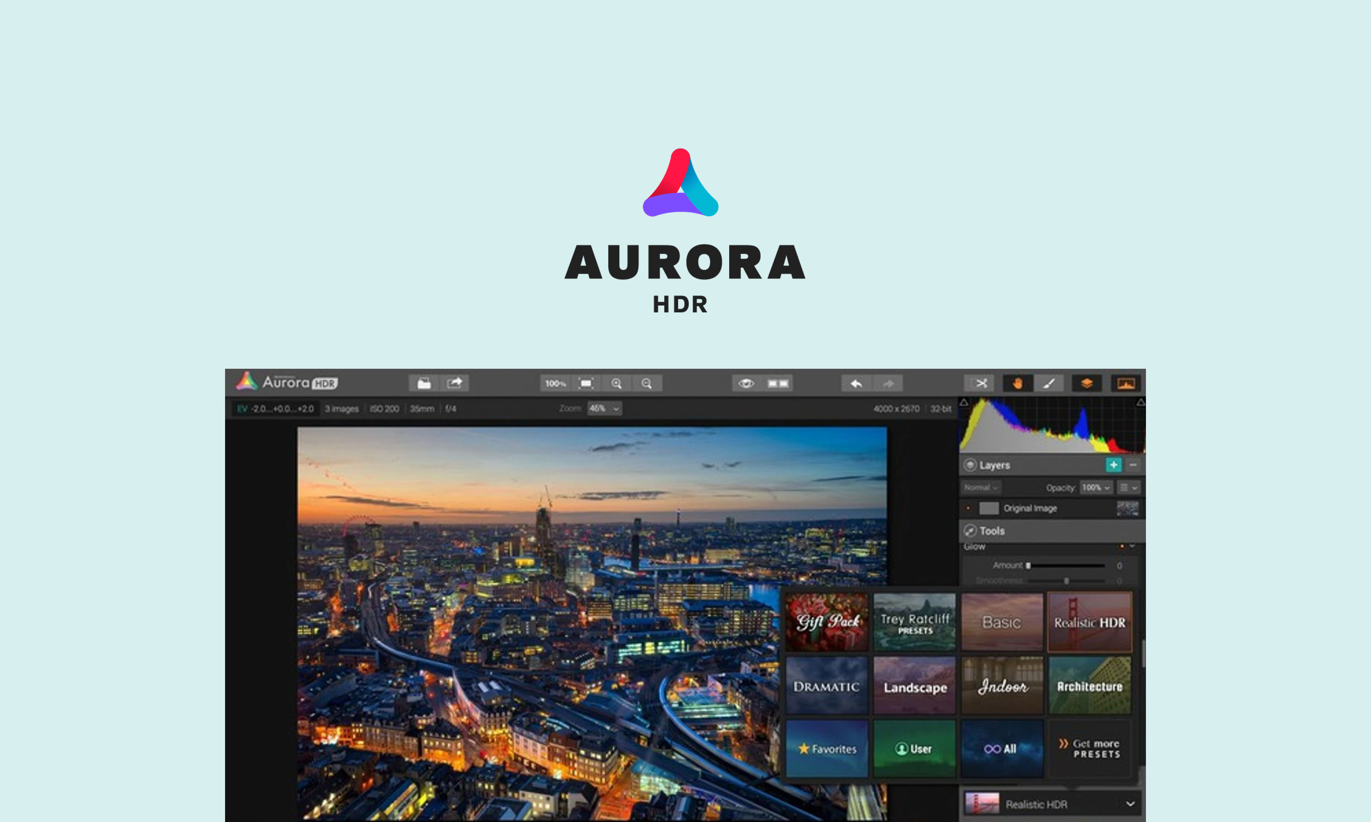
Task: Toggle visibility dot of Original Image layer
Action: click(x=968, y=508)
